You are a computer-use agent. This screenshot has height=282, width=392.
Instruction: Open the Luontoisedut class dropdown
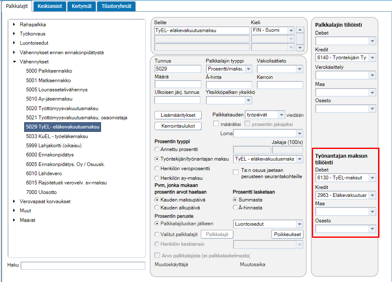[299, 224]
